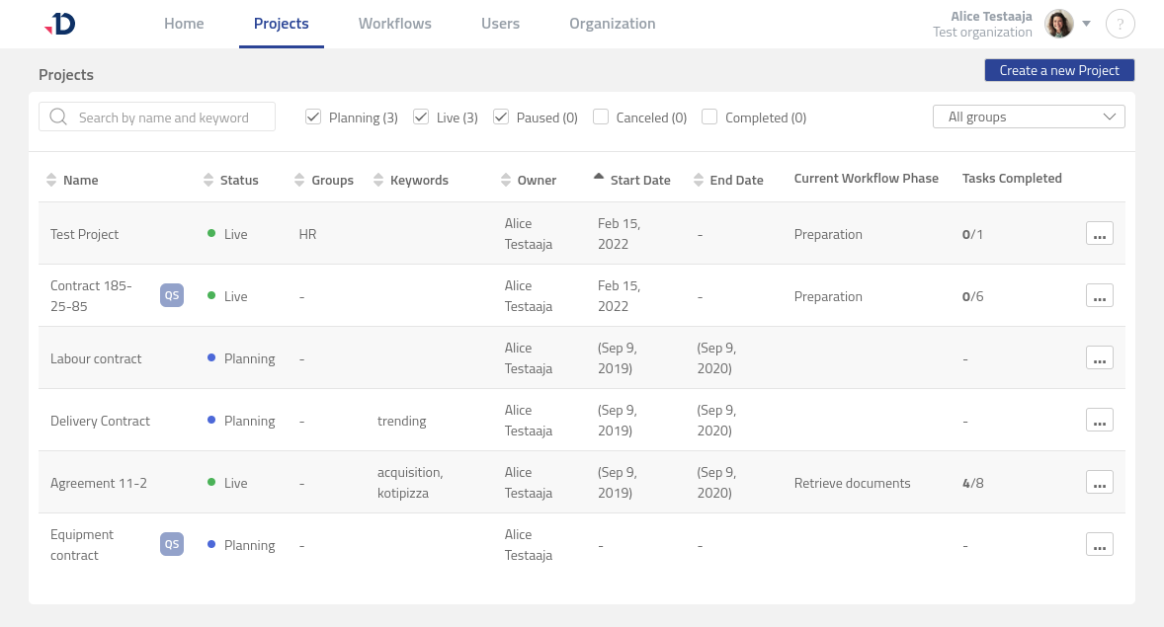Viewport: 1164px width, 627px height.
Task: Open the Agreement 11-2 project
Action: [x=99, y=483]
